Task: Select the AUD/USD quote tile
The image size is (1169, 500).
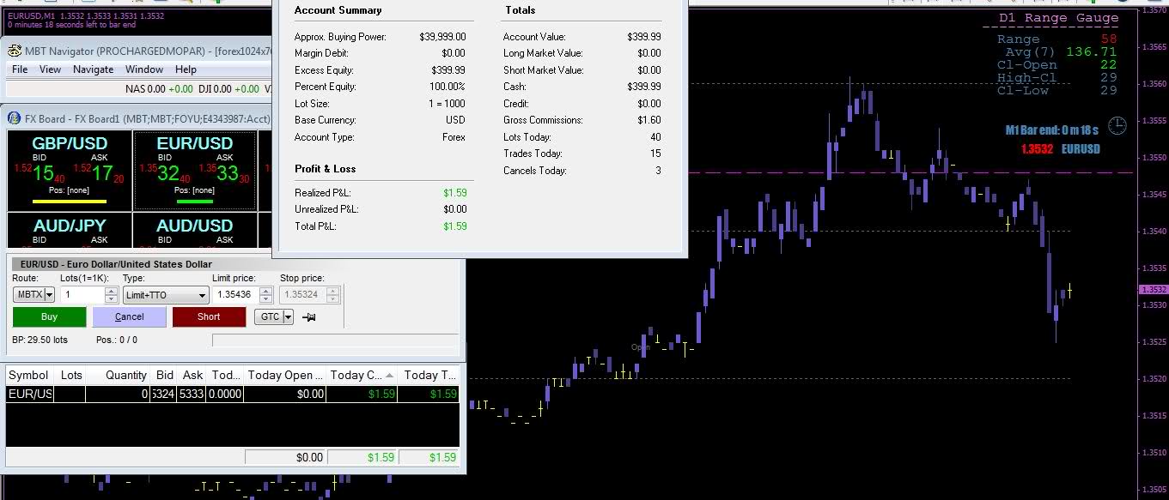Action: click(x=194, y=232)
